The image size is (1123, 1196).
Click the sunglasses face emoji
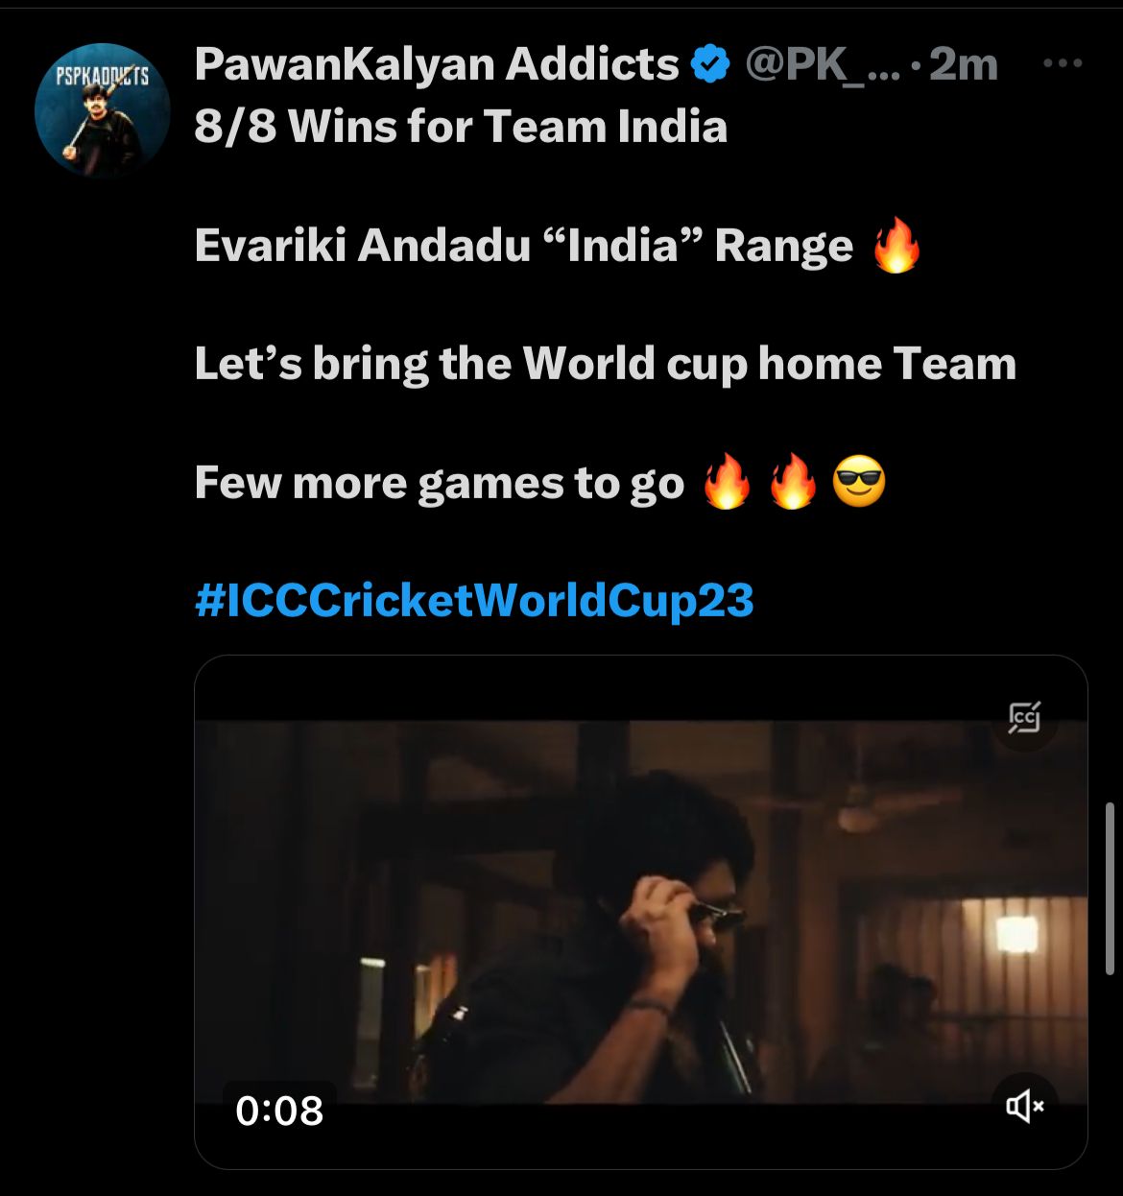pos(858,483)
